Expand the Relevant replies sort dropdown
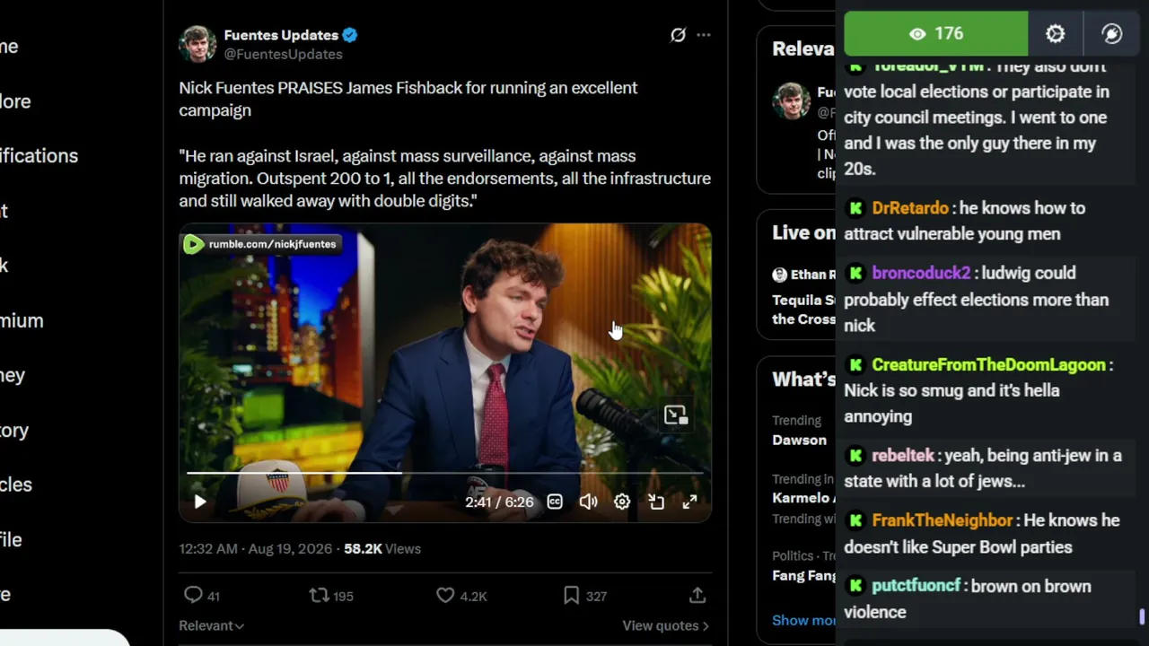The height and width of the screenshot is (646, 1149). pyautogui.click(x=212, y=625)
